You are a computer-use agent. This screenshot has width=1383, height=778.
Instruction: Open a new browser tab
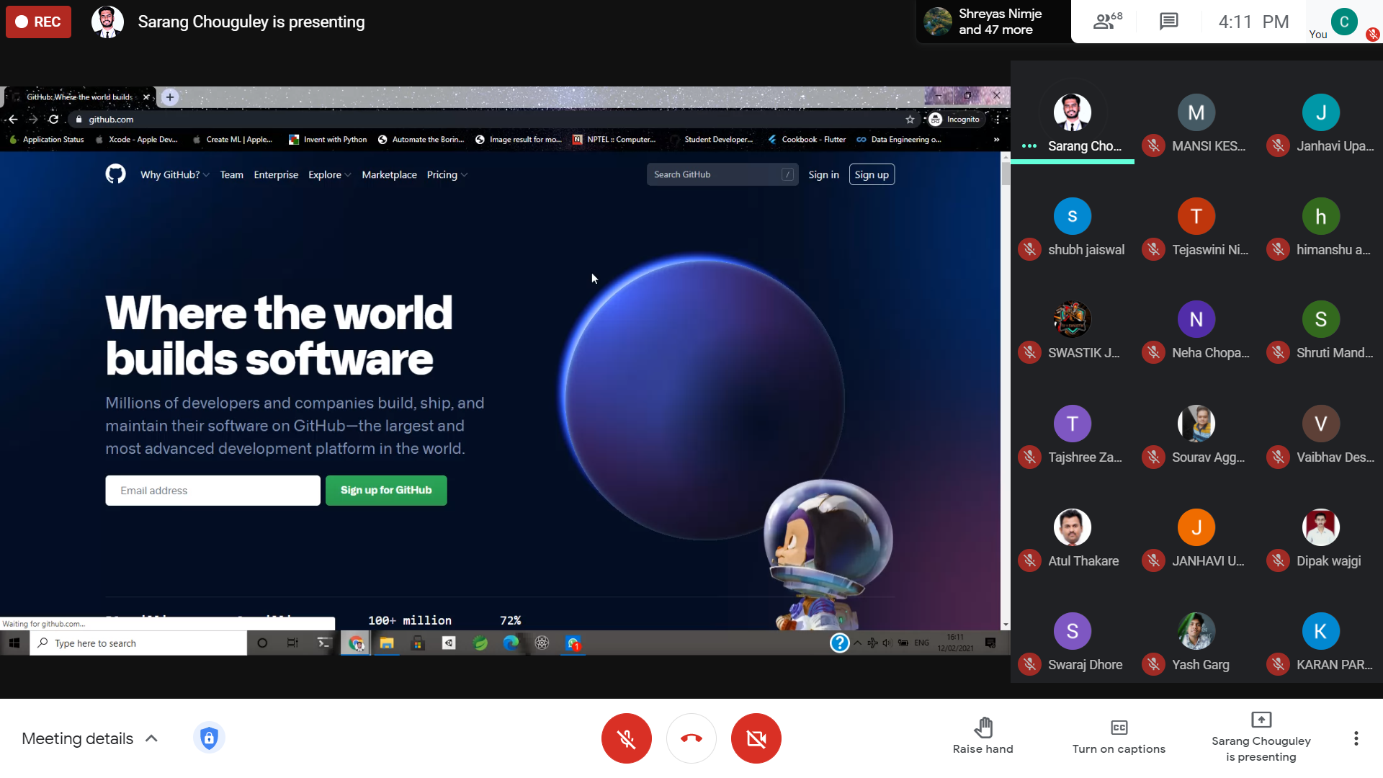170,97
